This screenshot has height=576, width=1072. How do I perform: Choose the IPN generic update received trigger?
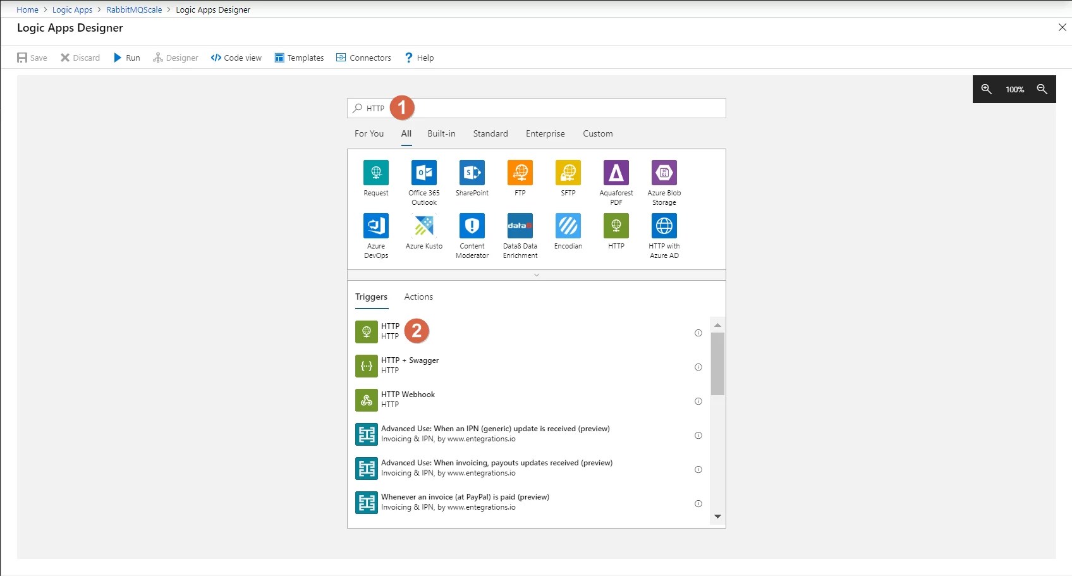[528, 434]
